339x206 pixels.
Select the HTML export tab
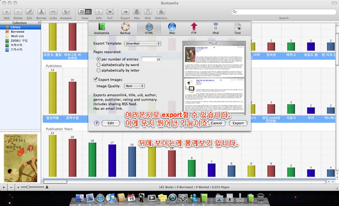coord(149,28)
